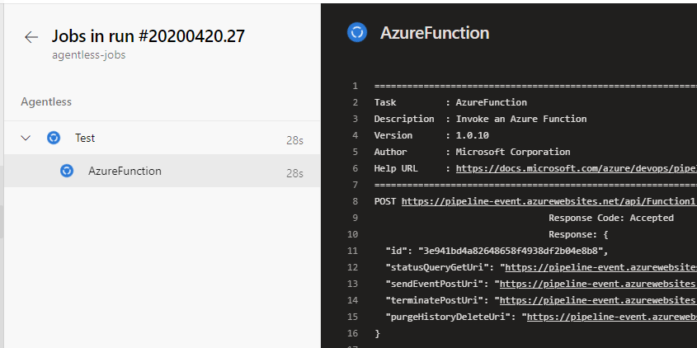Screen dimensions: 697x348
Task: Go back using the arrow beside Jobs in run
Action: coord(31,37)
